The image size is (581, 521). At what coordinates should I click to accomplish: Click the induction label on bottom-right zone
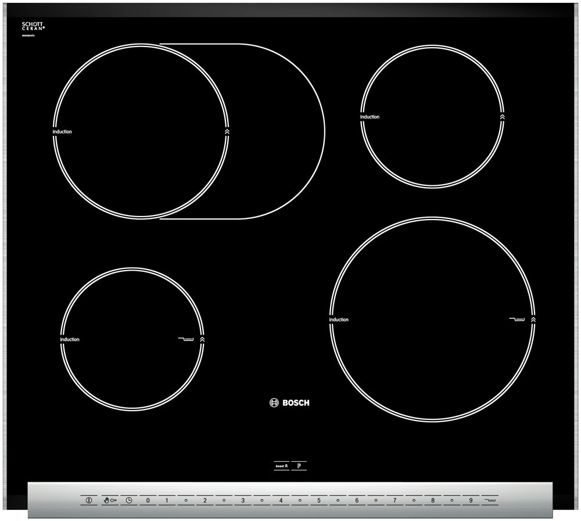pyautogui.click(x=339, y=319)
